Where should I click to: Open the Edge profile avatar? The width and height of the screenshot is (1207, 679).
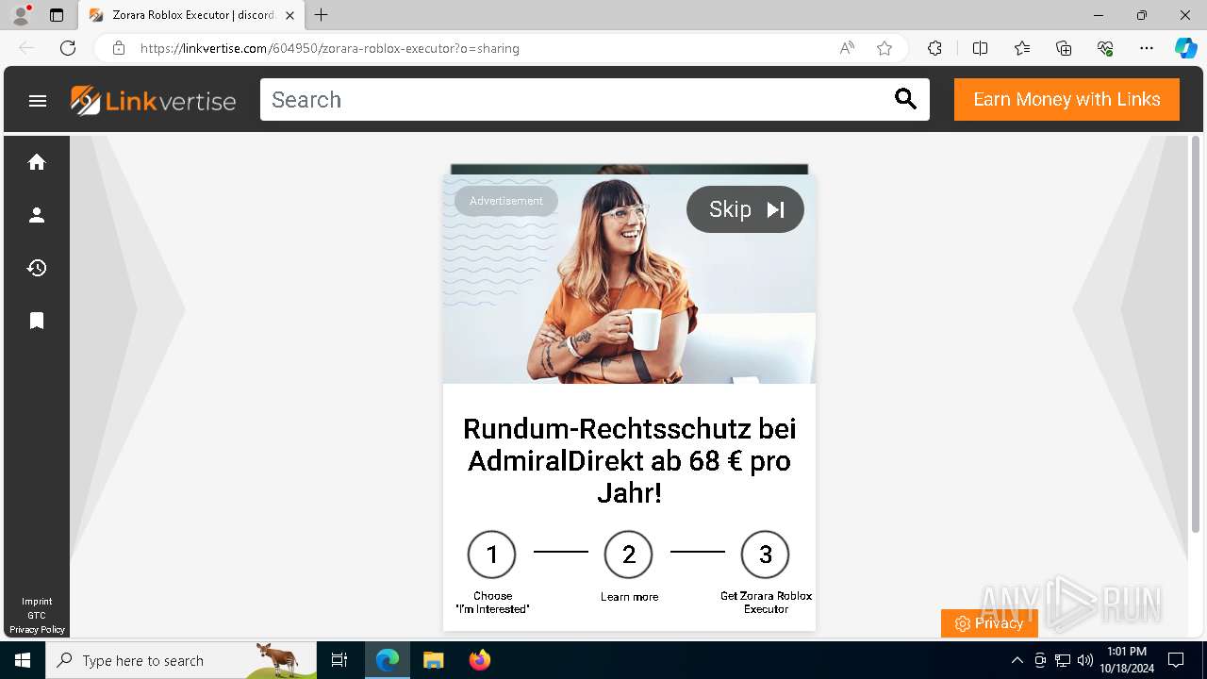pyautogui.click(x=21, y=15)
